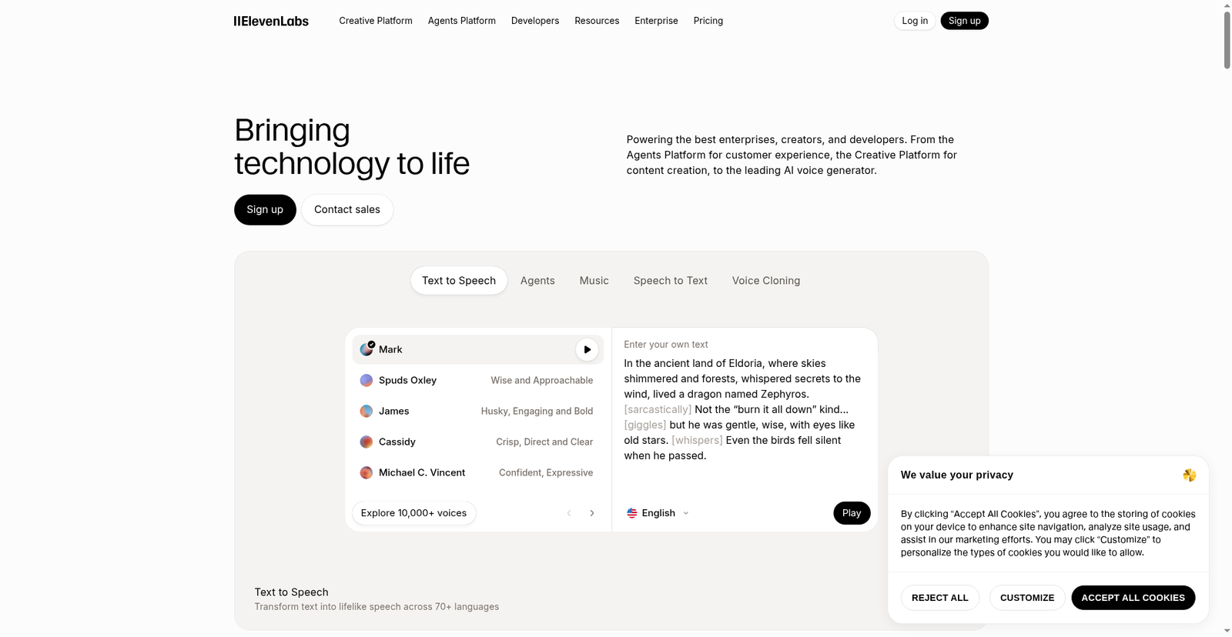1232x637 pixels.
Task: Open the English language dropdown
Action: tap(658, 513)
